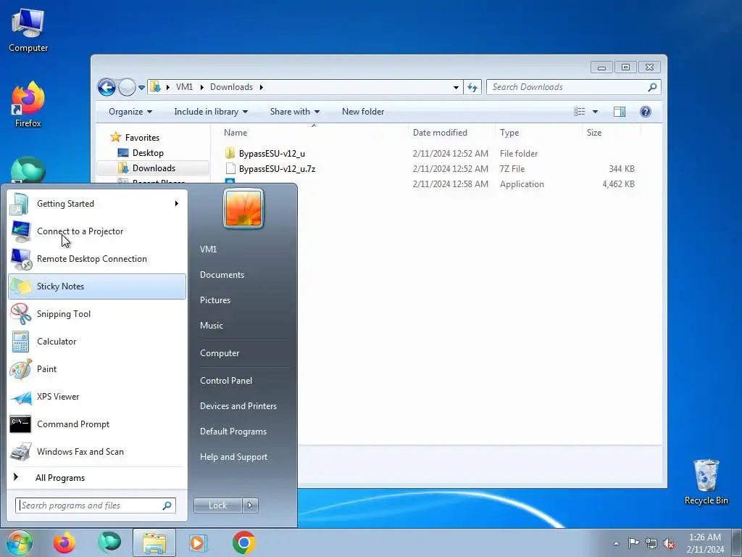Viewport: 742px width, 557px height.
Task: Click the Connect to a Projector icon
Action: [20, 231]
